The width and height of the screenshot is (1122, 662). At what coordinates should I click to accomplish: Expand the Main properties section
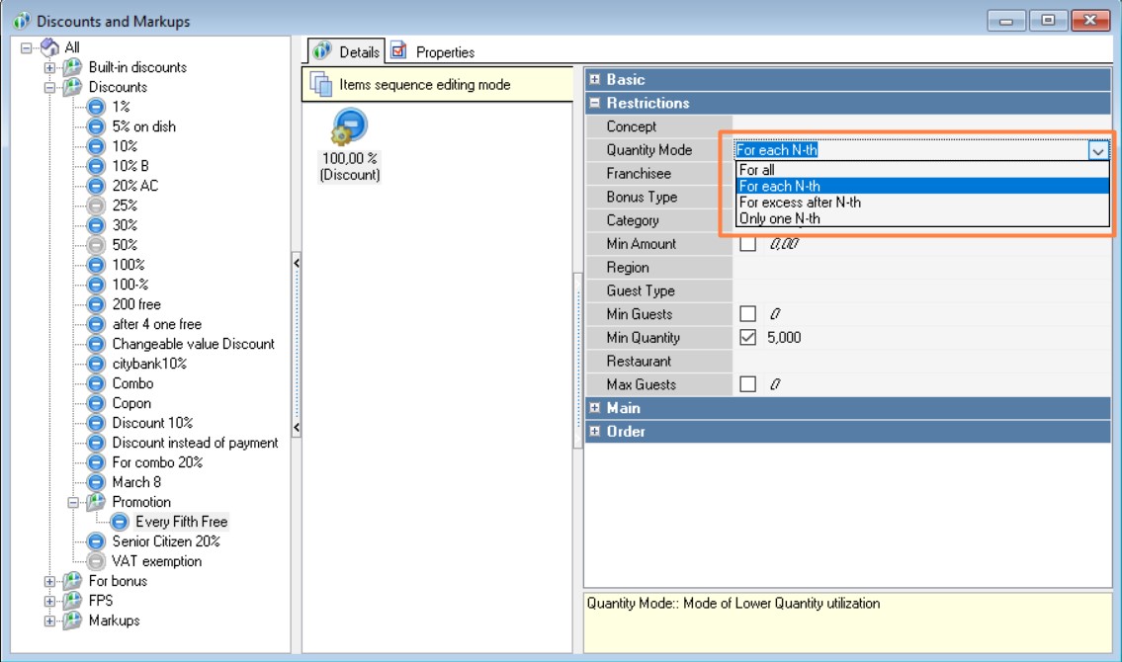point(594,408)
